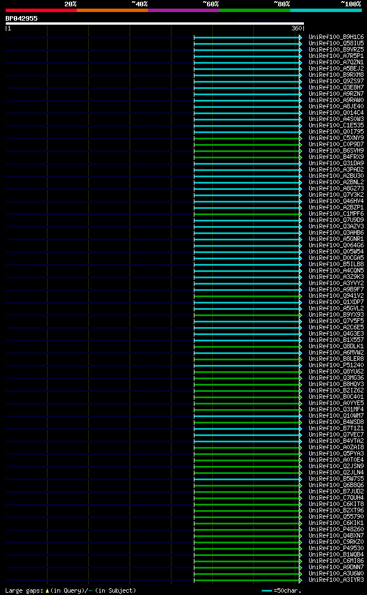The image size is (367, 595).
Task: Open hit UniRef100_Q9ZS97
Action: pos(336,81)
